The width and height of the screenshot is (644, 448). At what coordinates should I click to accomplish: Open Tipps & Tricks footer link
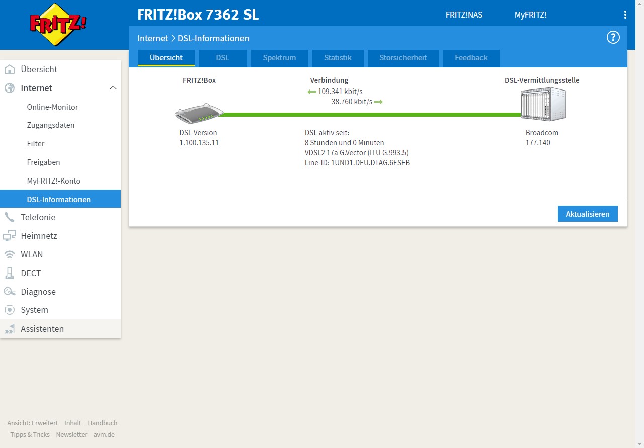(30, 434)
